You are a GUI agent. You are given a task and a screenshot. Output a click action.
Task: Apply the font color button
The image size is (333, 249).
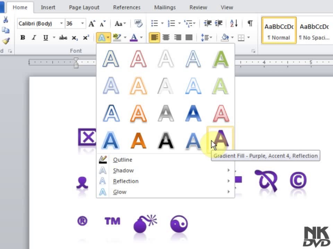134,38
